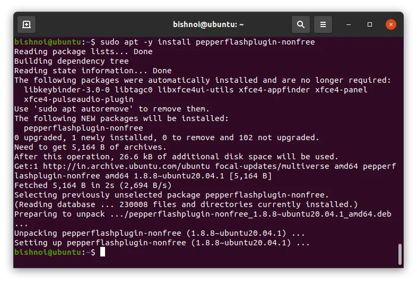
Task: Click the 'After this operation, 26.6 kB' line
Action: pos(176,157)
